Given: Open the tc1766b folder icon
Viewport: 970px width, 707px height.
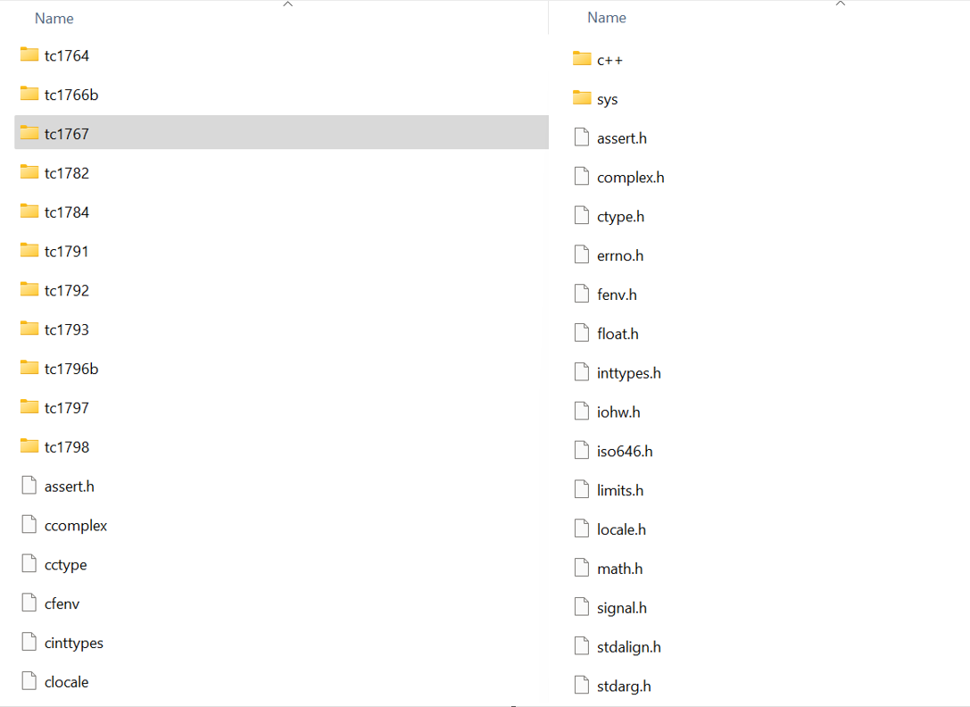Looking at the screenshot, I should click(29, 95).
